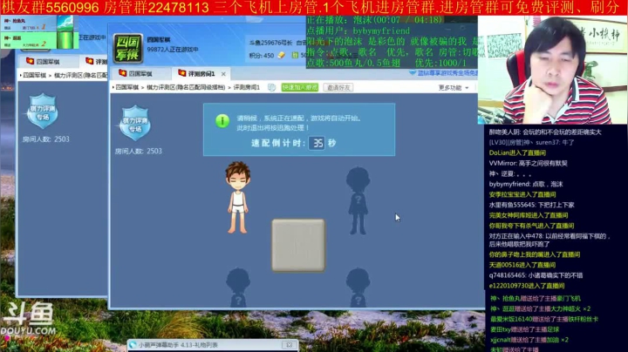The height and width of the screenshot is (352, 628).
Task: Click the 房间人数: 2503 text in front window
Action: pos(139,152)
